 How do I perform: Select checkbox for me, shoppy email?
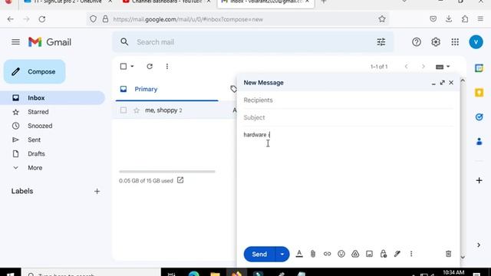[x=124, y=110]
